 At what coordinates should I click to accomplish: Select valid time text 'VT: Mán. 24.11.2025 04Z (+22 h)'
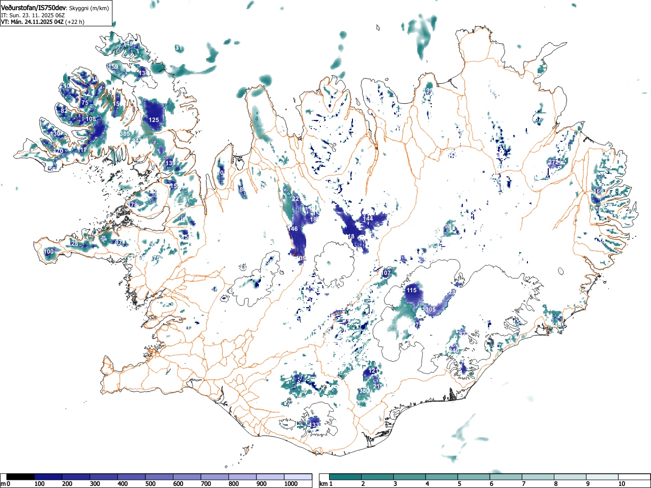pos(43,22)
